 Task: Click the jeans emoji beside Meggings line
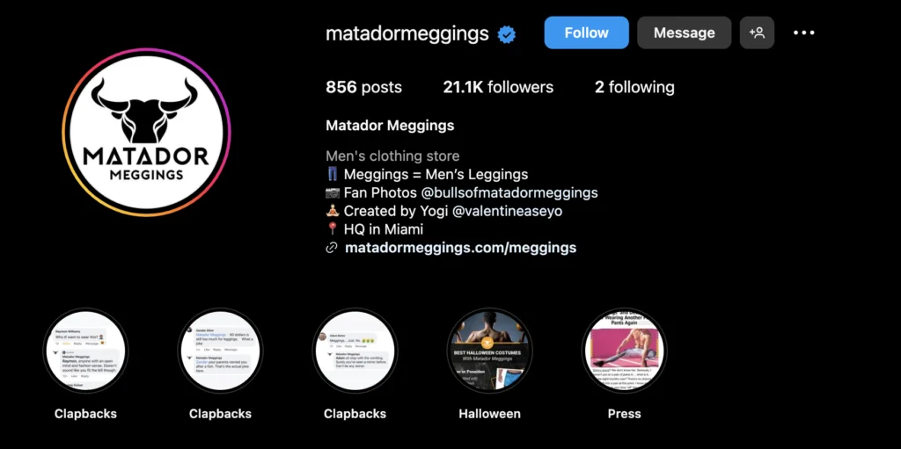pos(332,174)
